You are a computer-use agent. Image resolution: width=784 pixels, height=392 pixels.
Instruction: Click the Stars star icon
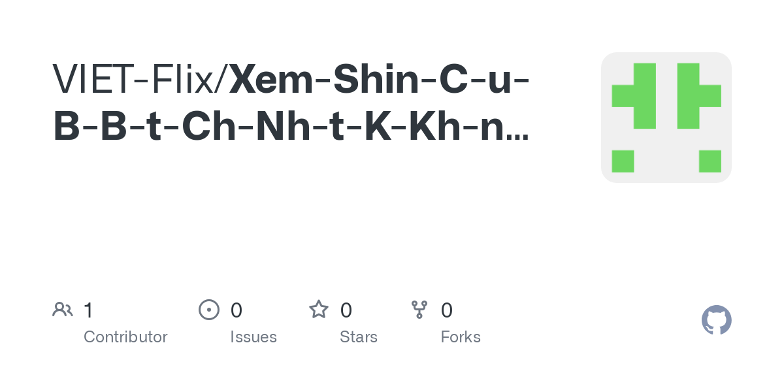coord(319,309)
